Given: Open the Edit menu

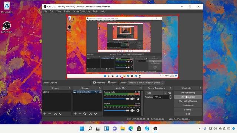Looking at the screenshot, I should [51, 11].
